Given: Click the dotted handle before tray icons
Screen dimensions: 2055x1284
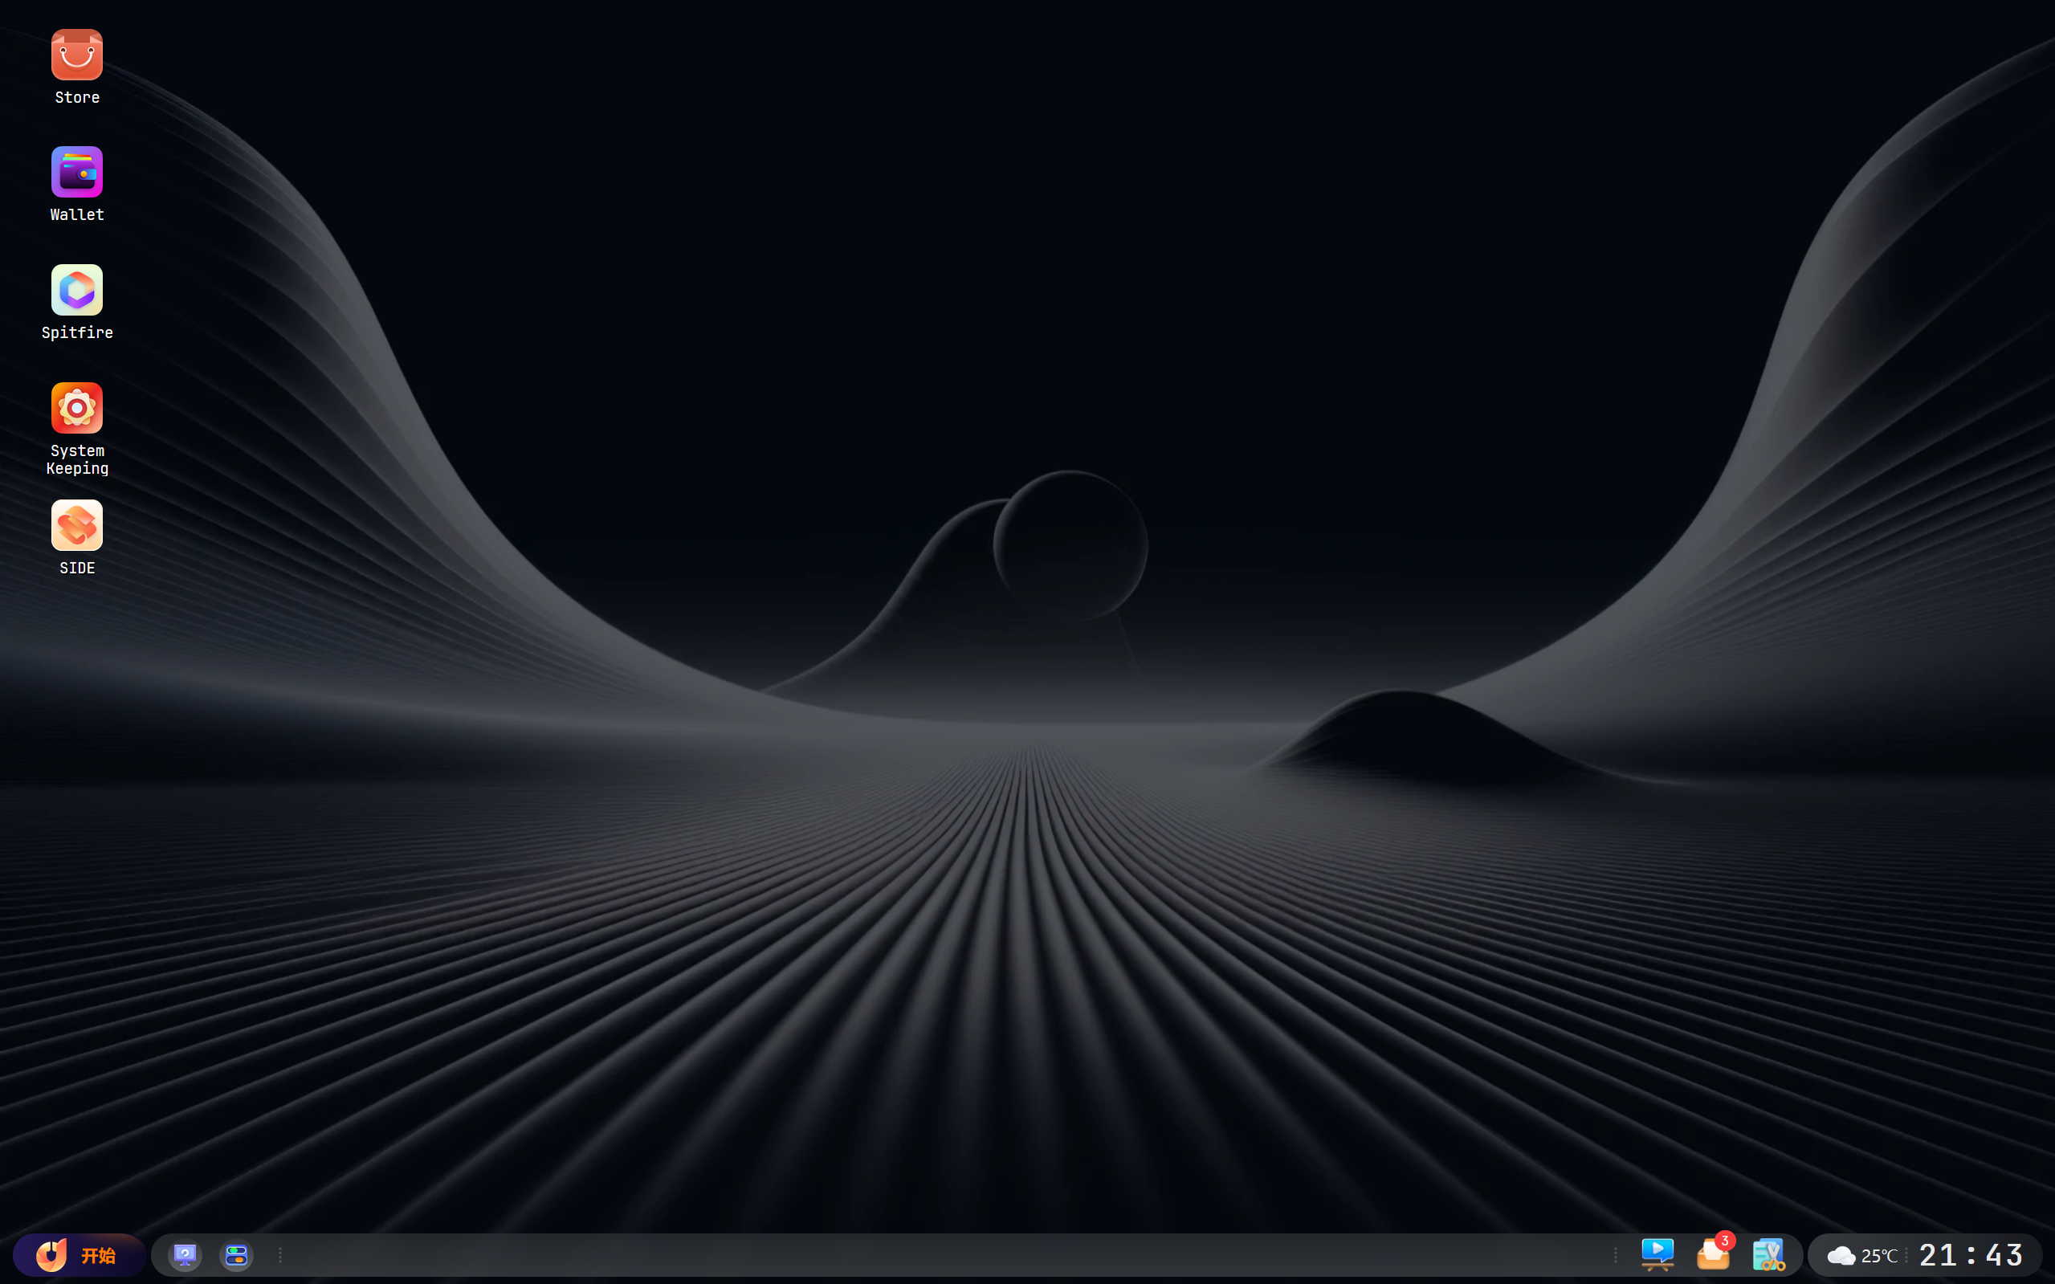Looking at the screenshot, I should pos(1615,1255).
